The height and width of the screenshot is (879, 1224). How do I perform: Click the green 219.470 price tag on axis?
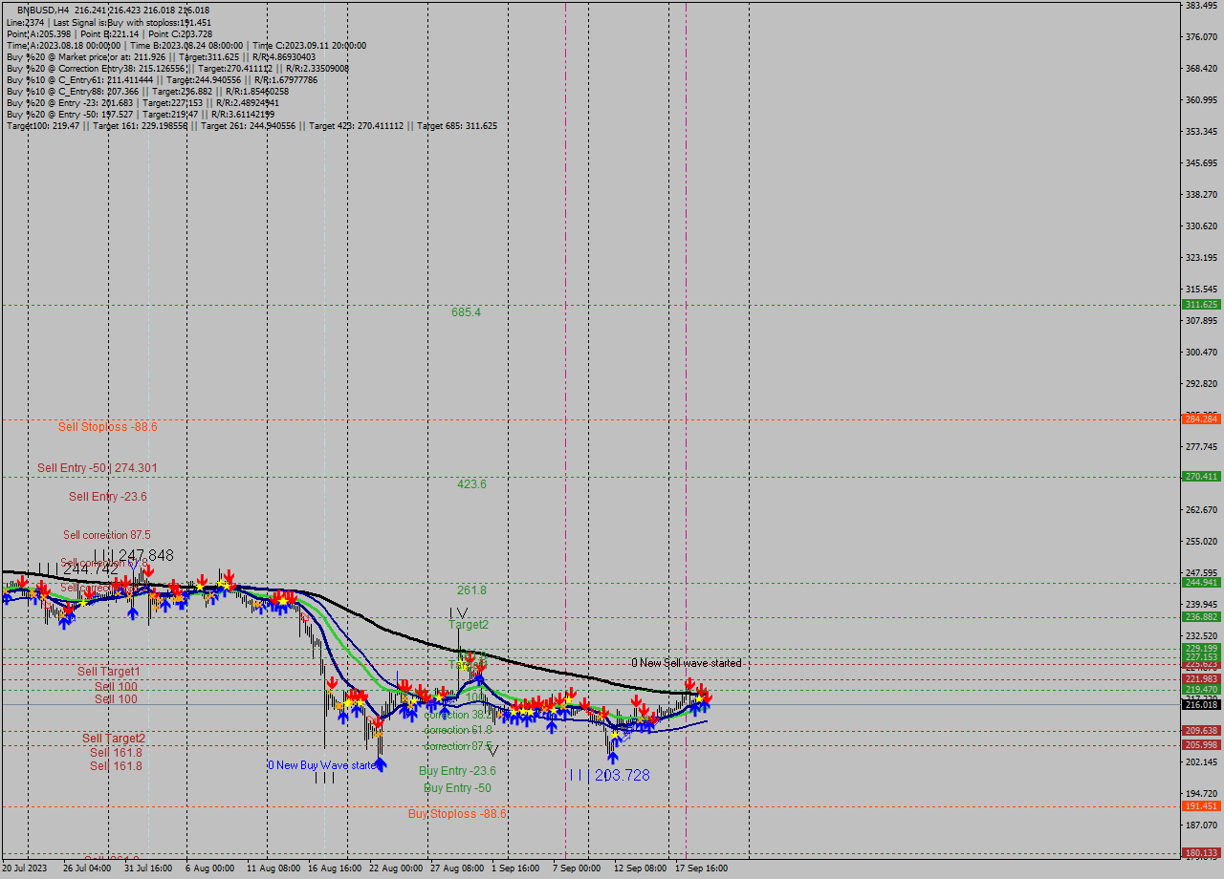tap(1201, 689)
